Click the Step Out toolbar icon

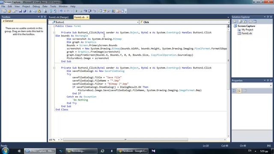(x=94, y=11)
